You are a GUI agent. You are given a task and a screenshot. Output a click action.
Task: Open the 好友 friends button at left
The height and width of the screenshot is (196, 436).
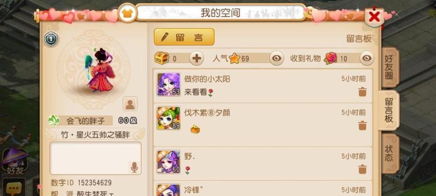pyautogui.click(x=15, y=162)
